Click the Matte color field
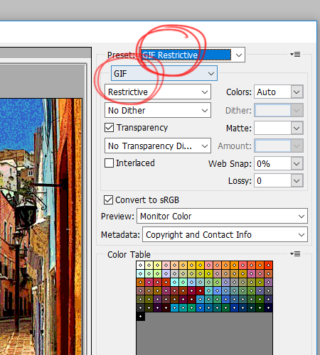The width and height of the screenshot is (320, 355). [272, 128]
